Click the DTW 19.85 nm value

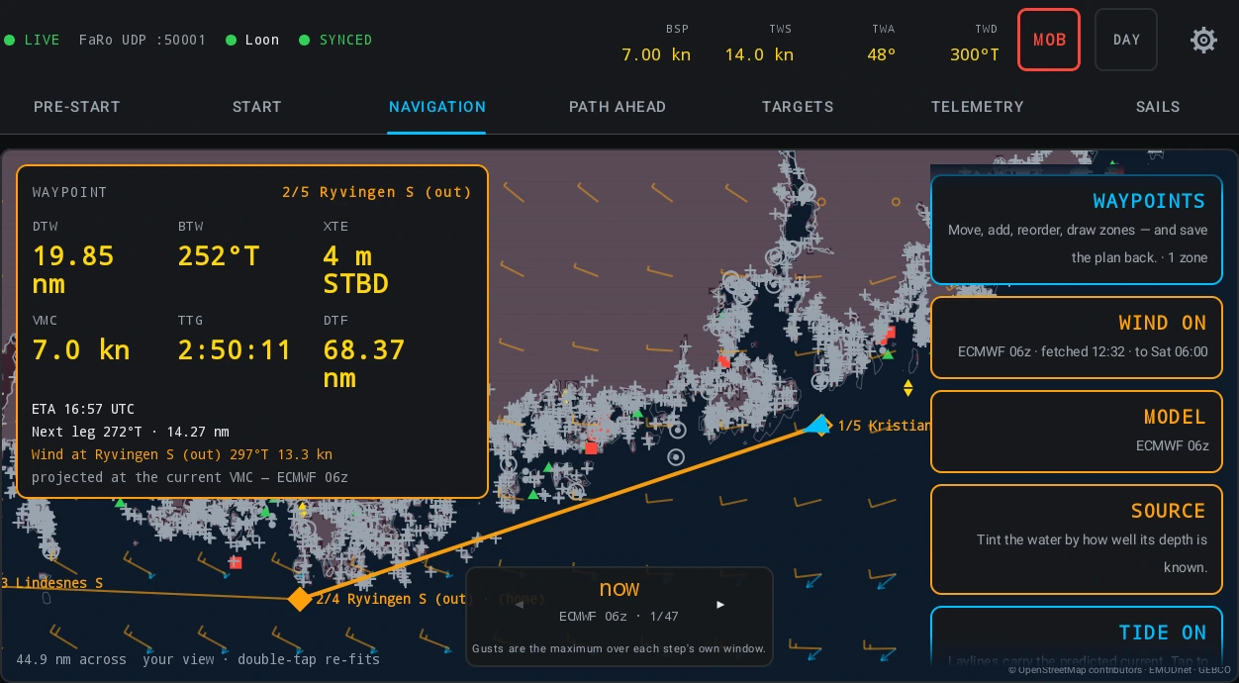coord(73,270)
